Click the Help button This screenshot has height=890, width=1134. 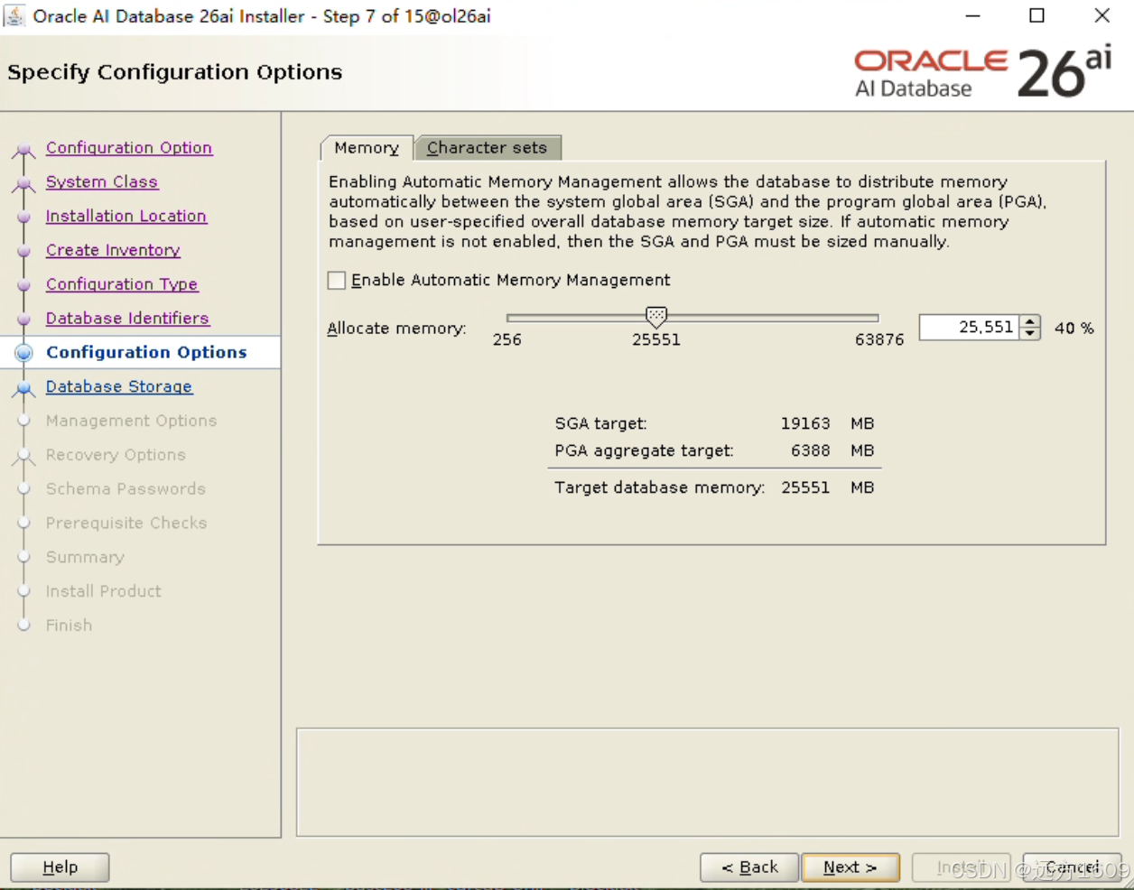(x=60, y=867)
